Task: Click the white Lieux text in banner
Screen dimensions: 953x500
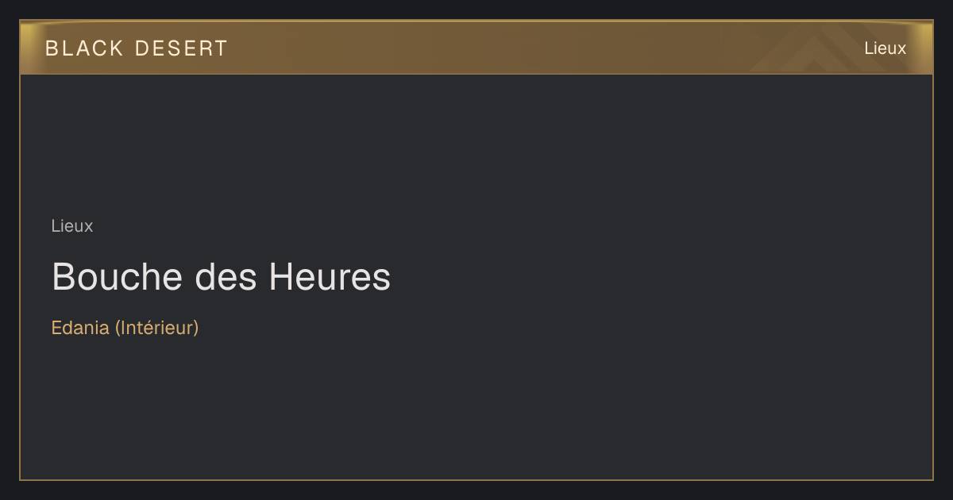Action: pos(885,48)
